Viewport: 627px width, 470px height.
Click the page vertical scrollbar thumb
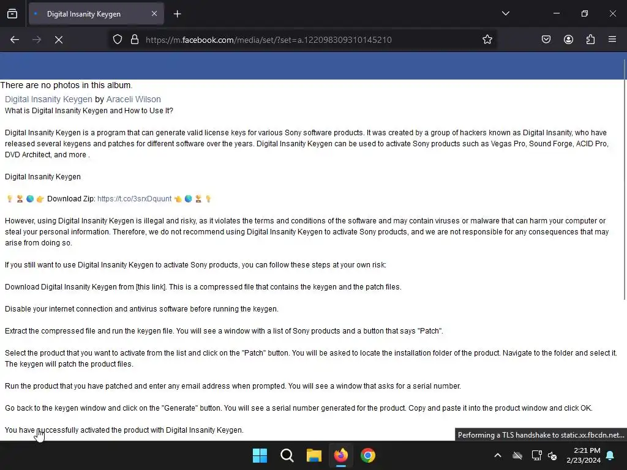[x=624, y=179]
